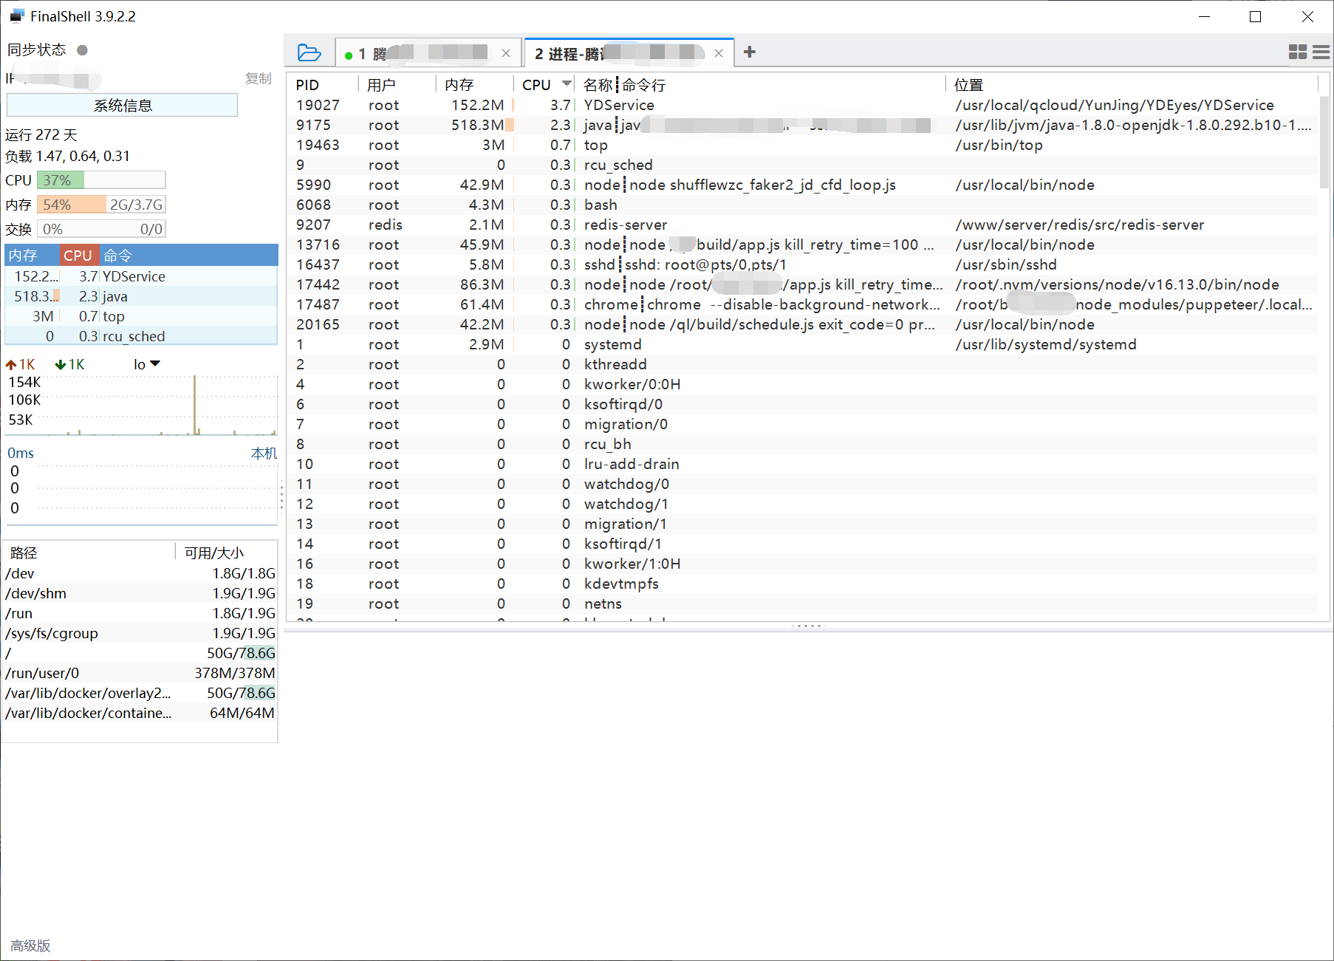Image resolution: width=1334 pixels, height=961 pixels.
Task: Click the orange upload speed arrow icon
Action: coord(13,363)
